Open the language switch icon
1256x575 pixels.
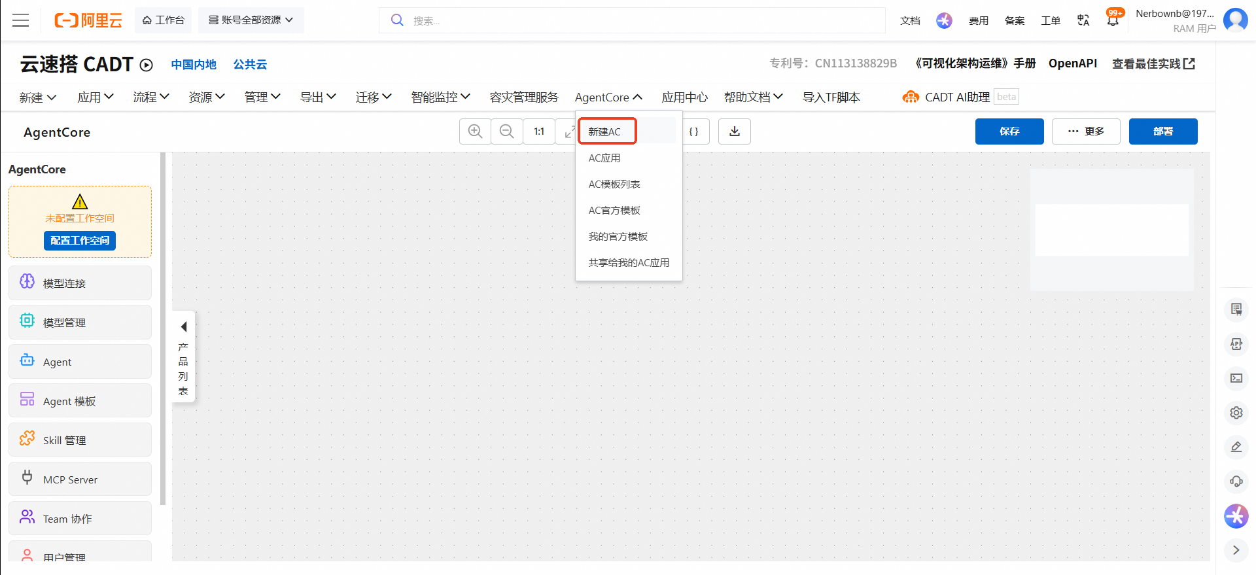(1083, 20)
